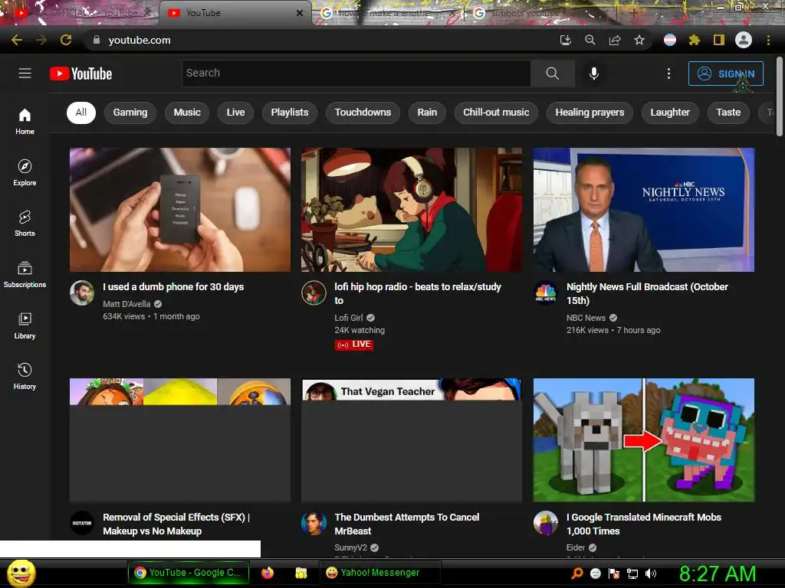Screen dimensions: 785x588
Task: Select the Chill-out music chip
Action: pyautogui.click(x=496, y=113)
